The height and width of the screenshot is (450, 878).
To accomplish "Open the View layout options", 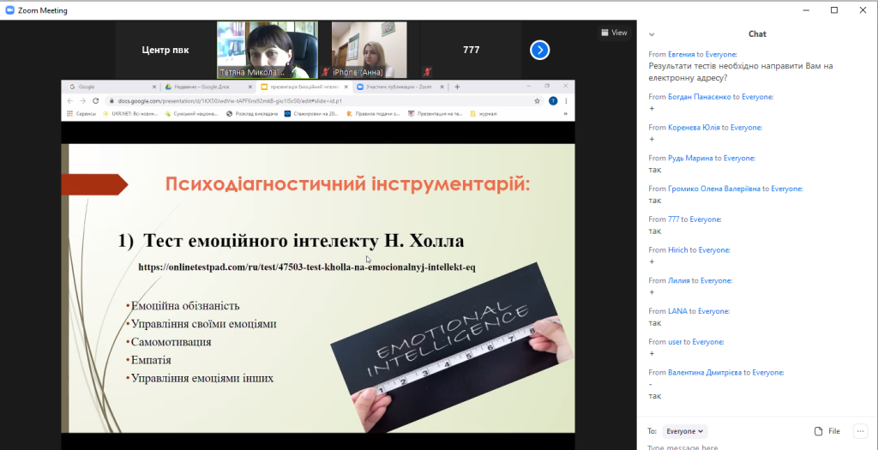I will tap(614, 33).
